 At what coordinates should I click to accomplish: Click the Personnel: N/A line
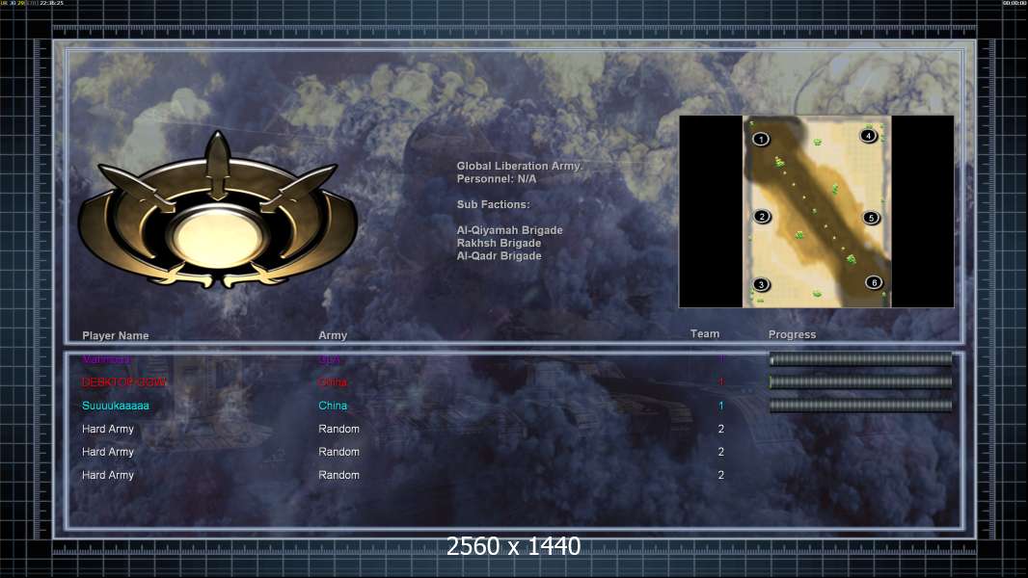[497, 179]
